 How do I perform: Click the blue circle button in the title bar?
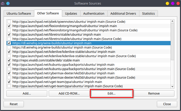pos(8,4)
